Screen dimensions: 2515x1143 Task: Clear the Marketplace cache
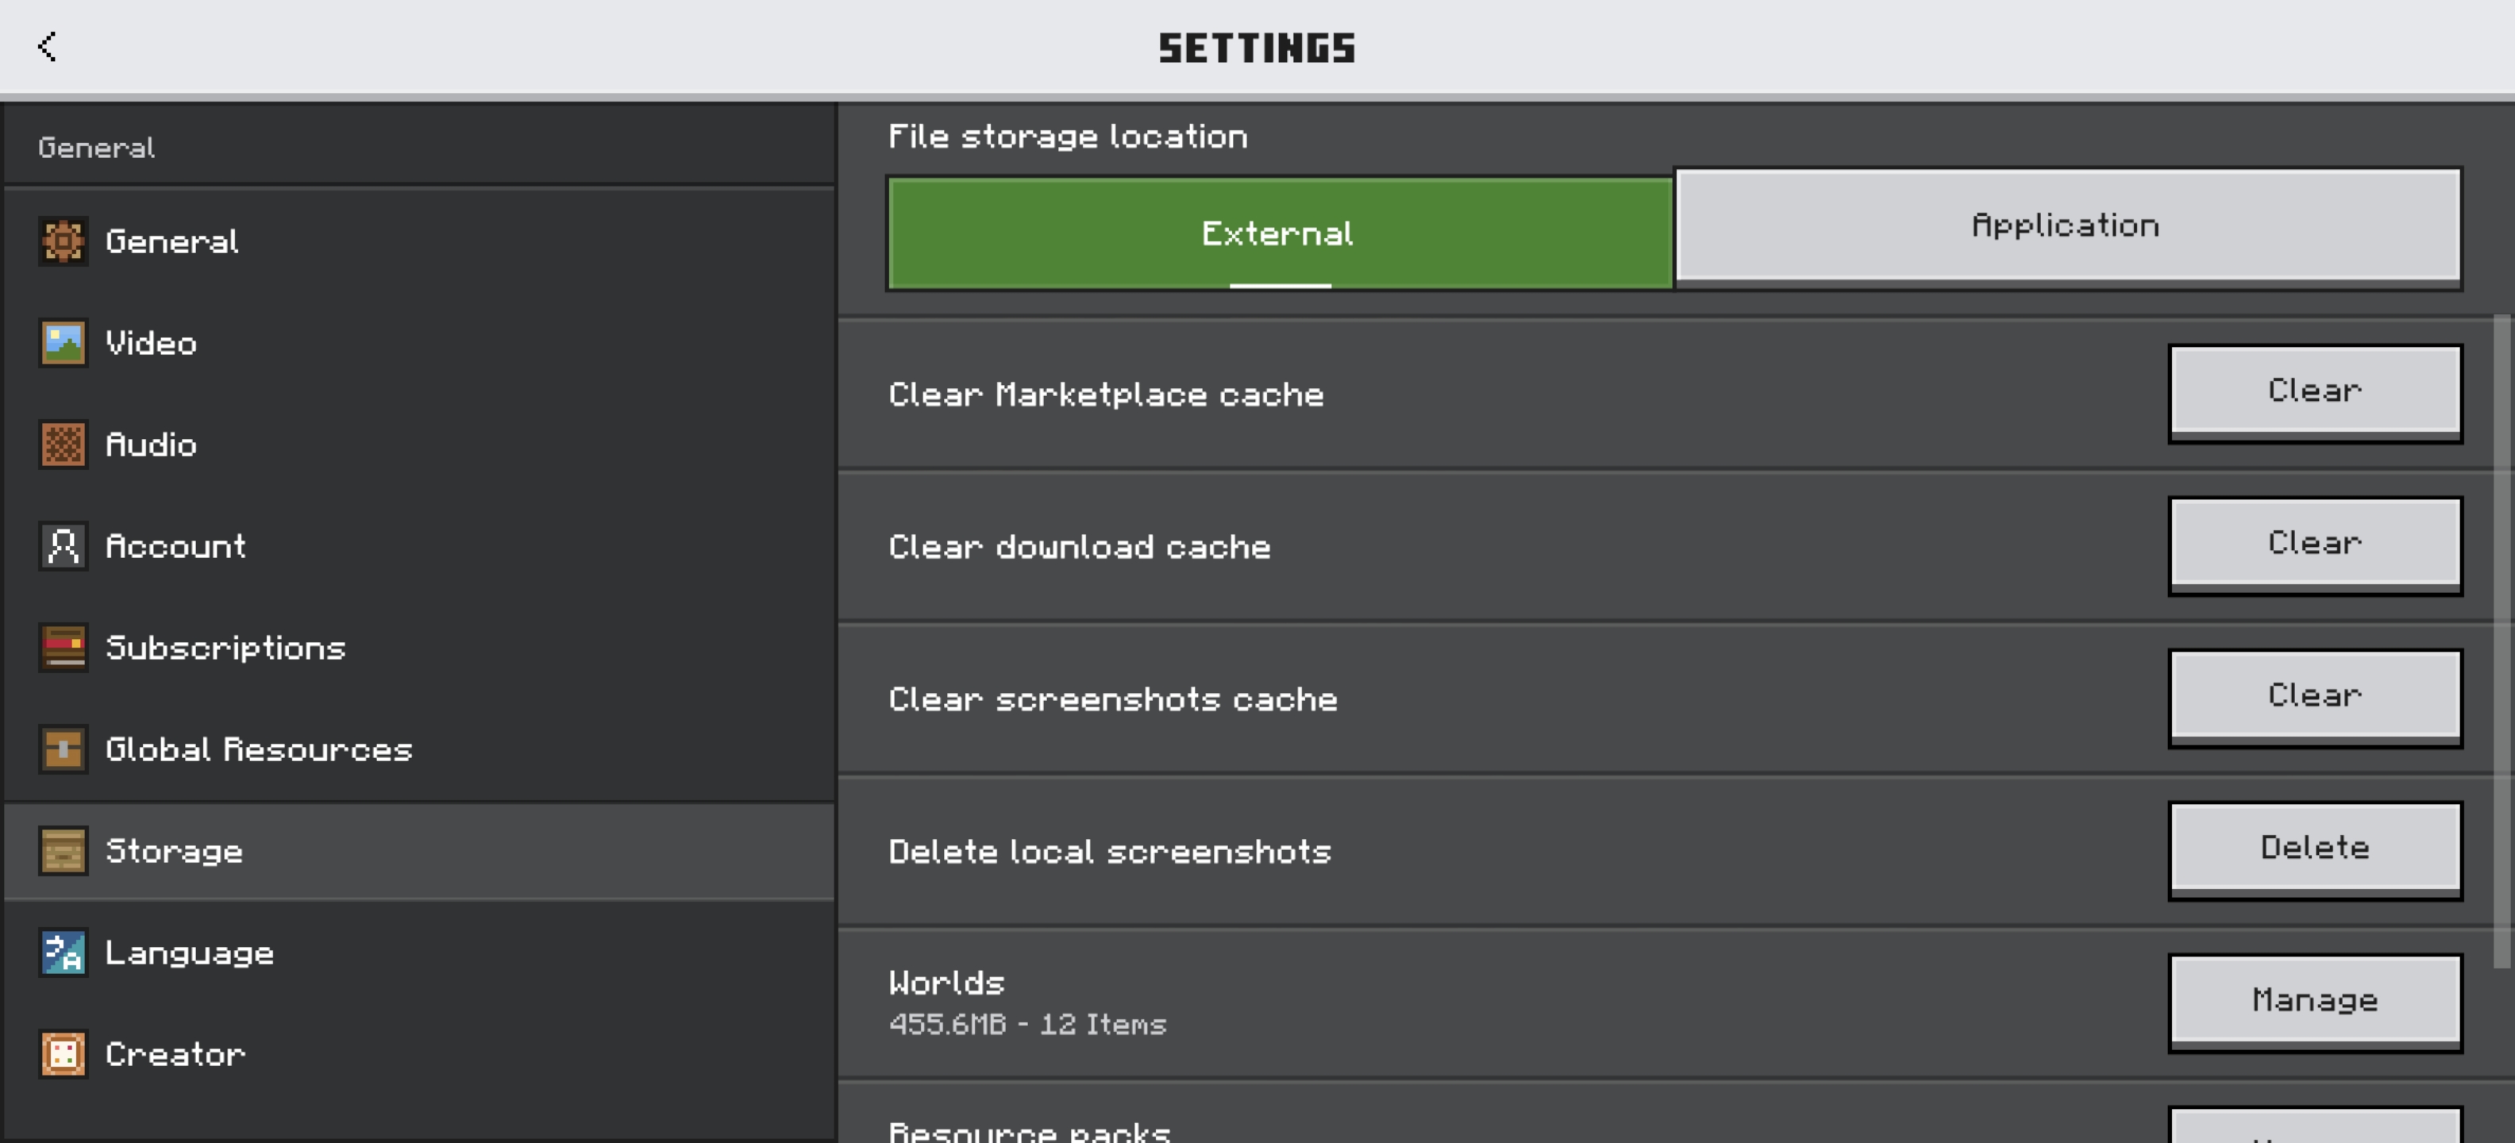(x=2315, y=392)
